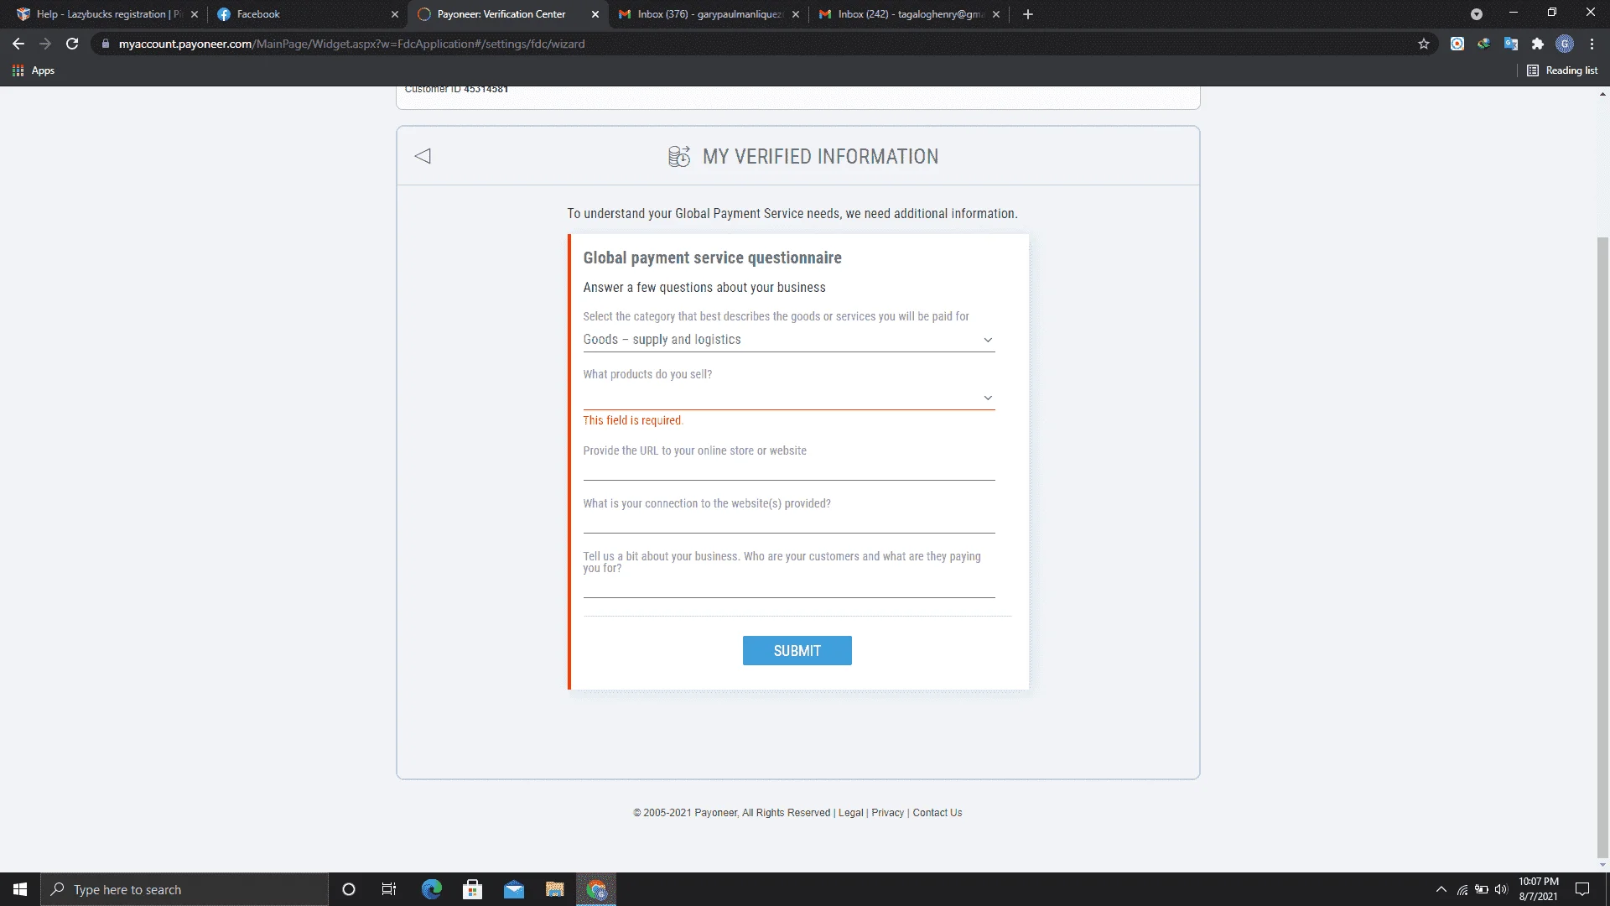This screenshot has width=1610, height=906.
Task: Click the My Verified Information header icon
Action: [x=679, y=156]
